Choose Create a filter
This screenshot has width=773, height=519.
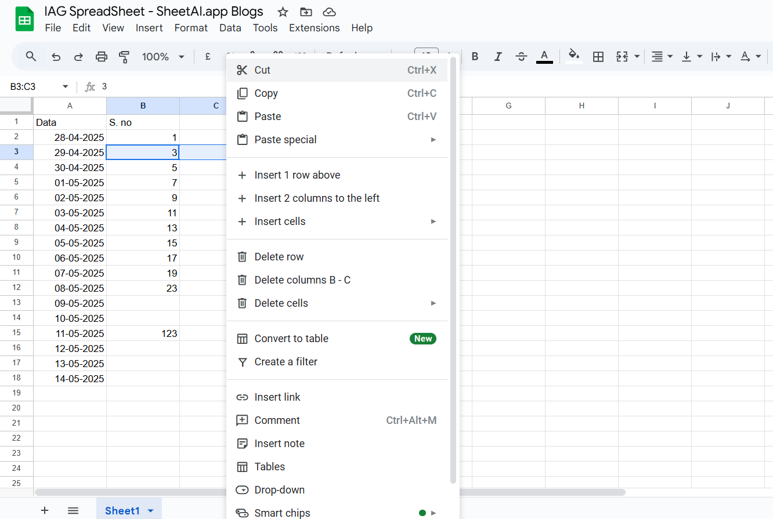pyautogui.click(x=337, y=362)
